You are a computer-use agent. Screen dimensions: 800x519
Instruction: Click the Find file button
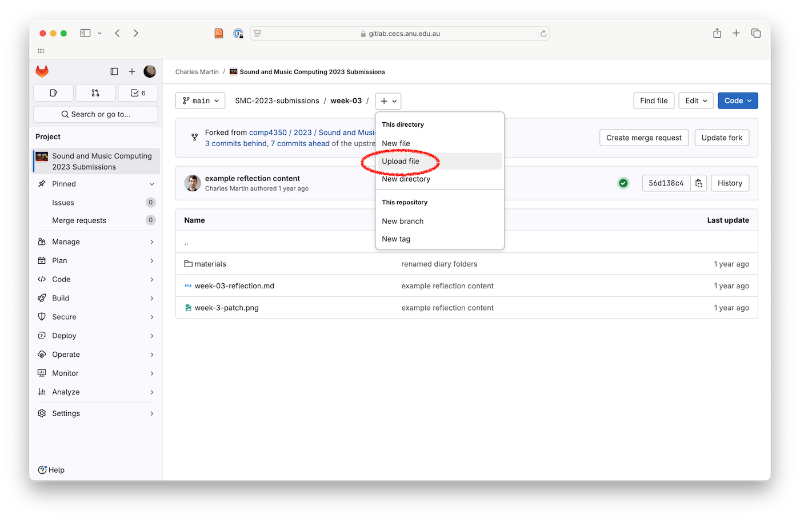coord(654,100)
